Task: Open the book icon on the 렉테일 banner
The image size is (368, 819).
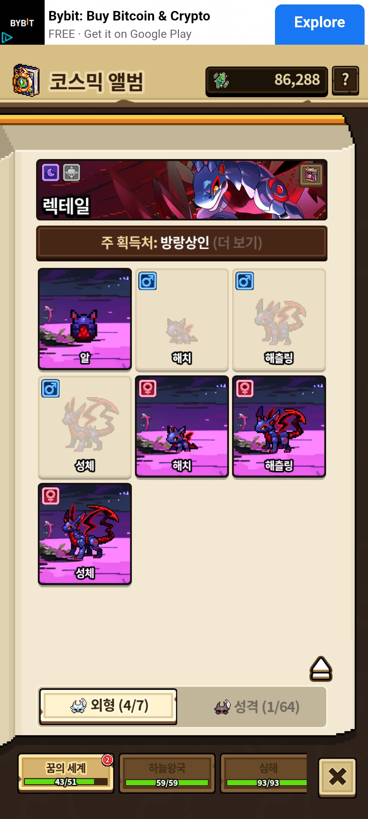Action: pyautogui.click(x=311, y=175)
